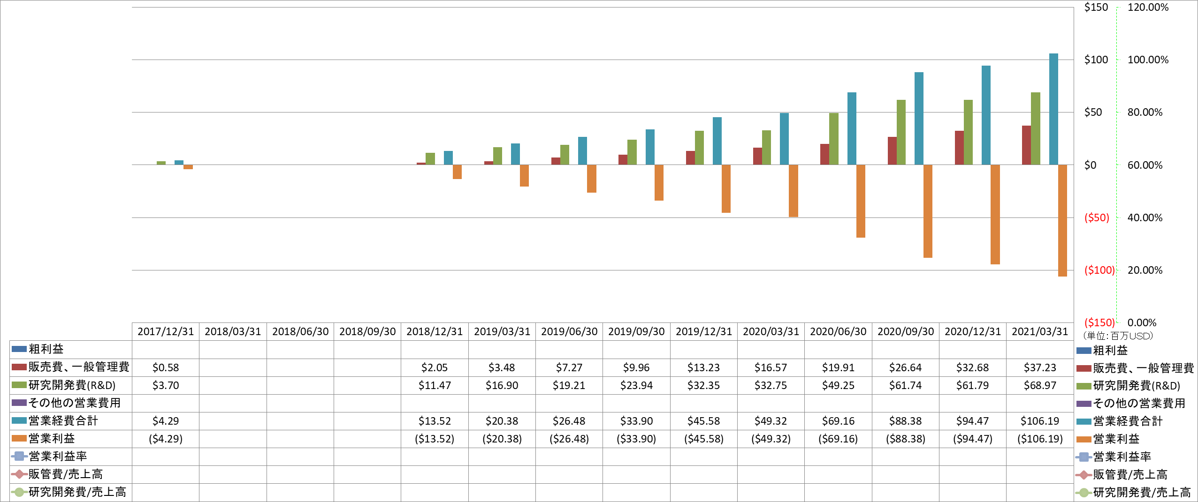Click the $37.23 SG&A value cell

1040,367
